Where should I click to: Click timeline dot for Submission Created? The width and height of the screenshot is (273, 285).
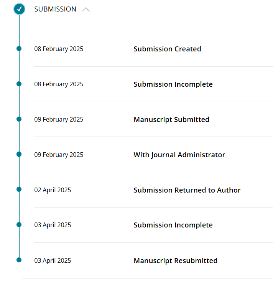click(x=19, y=49)
